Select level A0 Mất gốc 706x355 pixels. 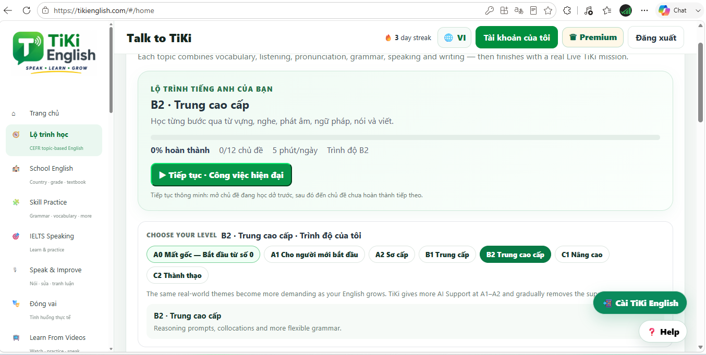point(203,255)
